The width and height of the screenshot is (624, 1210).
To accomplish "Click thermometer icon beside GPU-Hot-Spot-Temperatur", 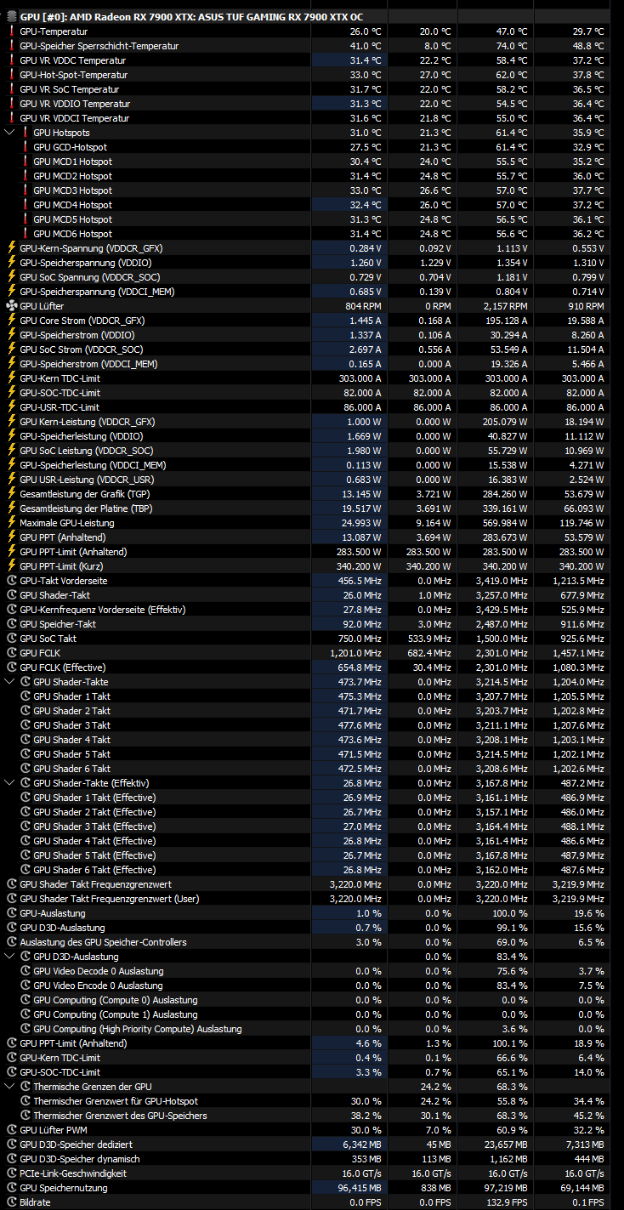I will (x=11, y=75).
